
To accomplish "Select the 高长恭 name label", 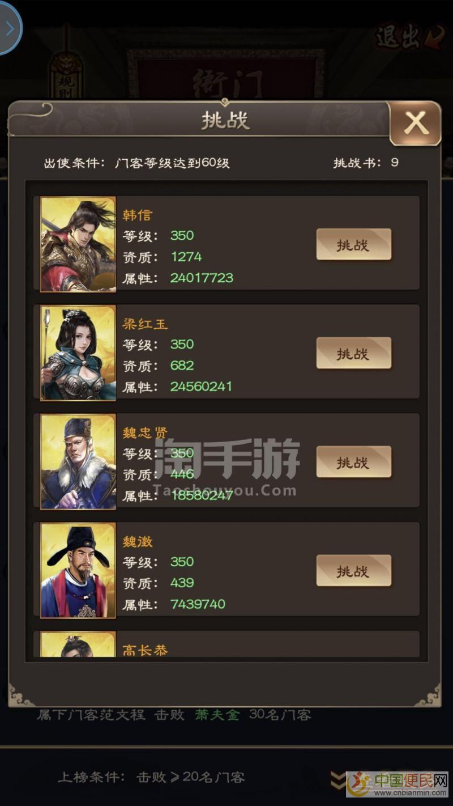I will (146, 650).
